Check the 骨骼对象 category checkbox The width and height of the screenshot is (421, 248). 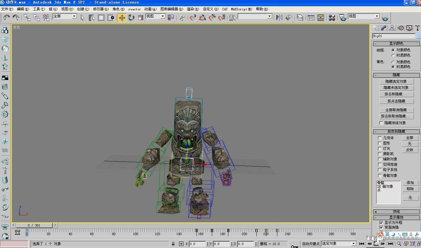[x=380, y=176]
